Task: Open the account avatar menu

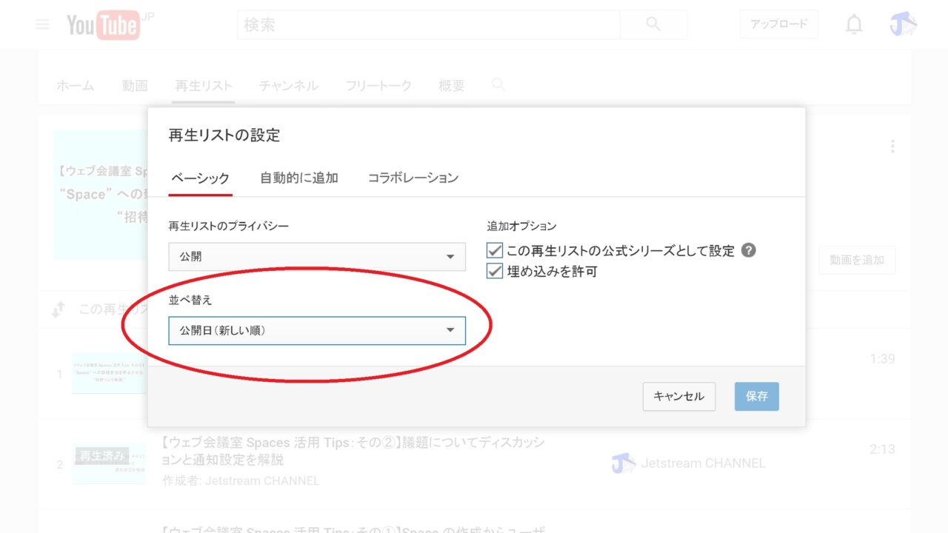Action: (904, 24)
